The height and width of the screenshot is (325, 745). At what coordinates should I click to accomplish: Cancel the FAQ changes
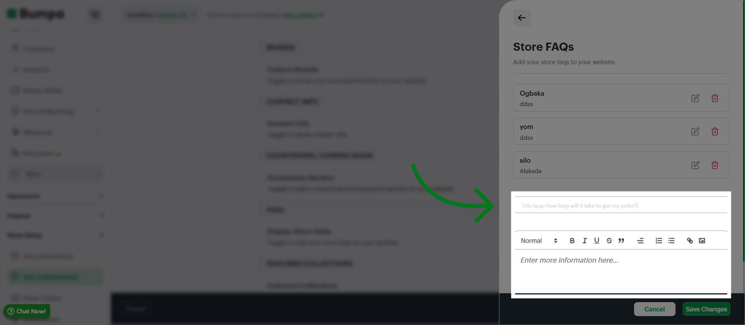pyautogui.click(x=655, y=309)
